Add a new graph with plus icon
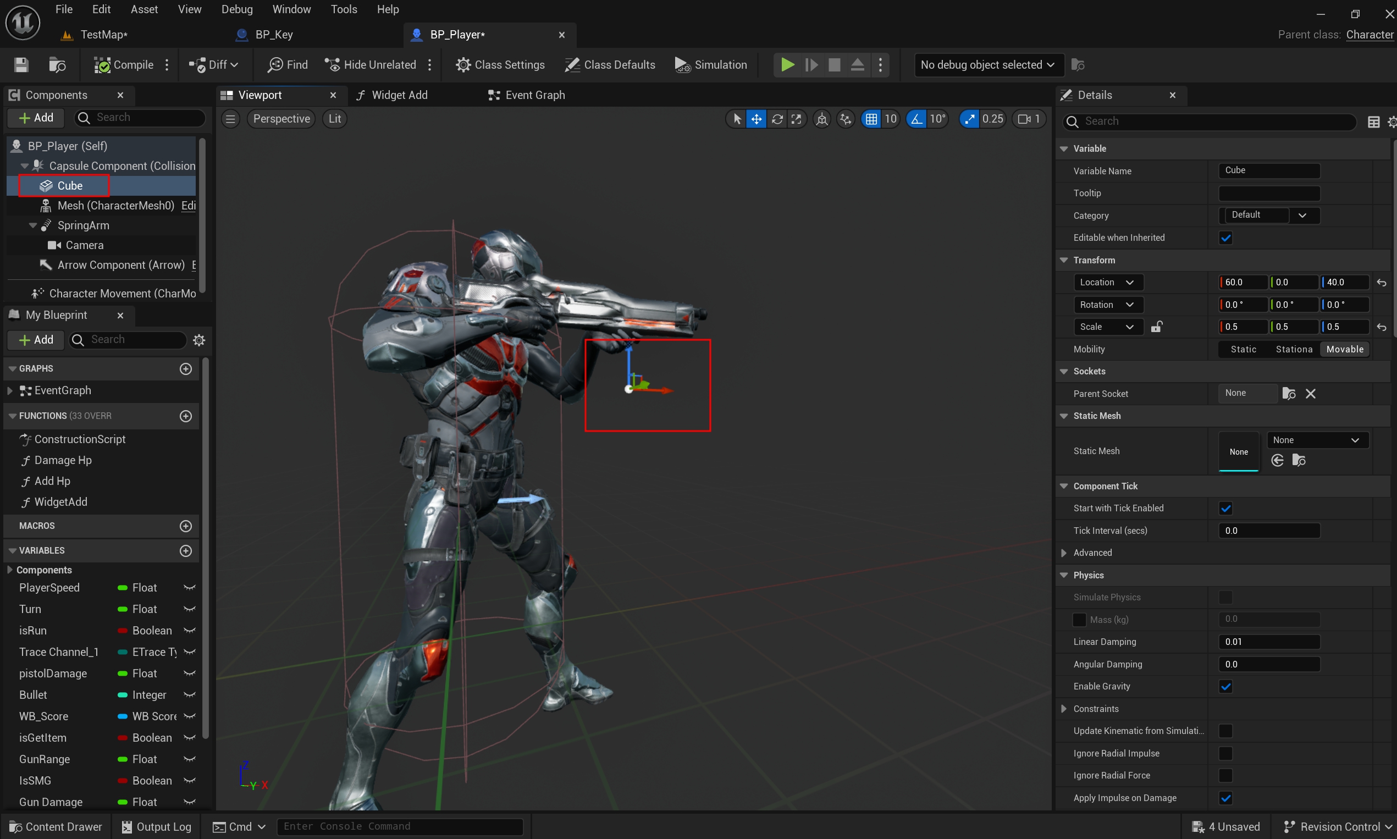The image size is (1397, 839). 185,368
